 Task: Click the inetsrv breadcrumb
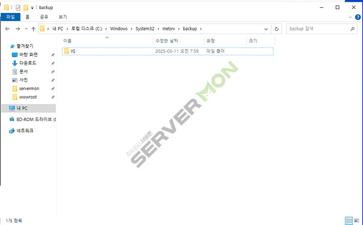[169, 29]
